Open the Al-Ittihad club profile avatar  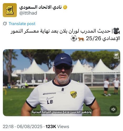coord(10,10)
